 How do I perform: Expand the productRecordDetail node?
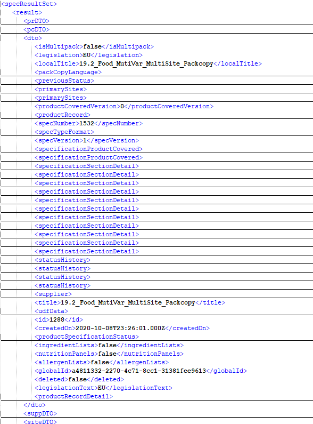pyautogui.click(x=73, y=396)
